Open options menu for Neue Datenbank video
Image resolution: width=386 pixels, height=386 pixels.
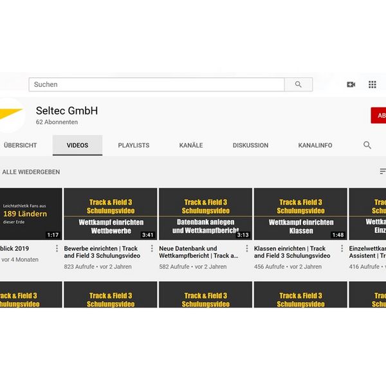[247, 248]
